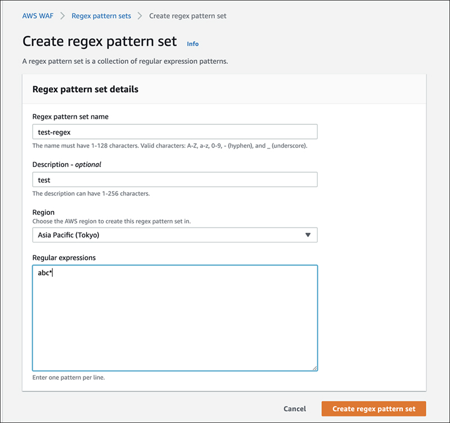Go to Regex pattern sets breadcrumb
The width and height of the screenshot is (450, 423).
(x=101, y=16)
